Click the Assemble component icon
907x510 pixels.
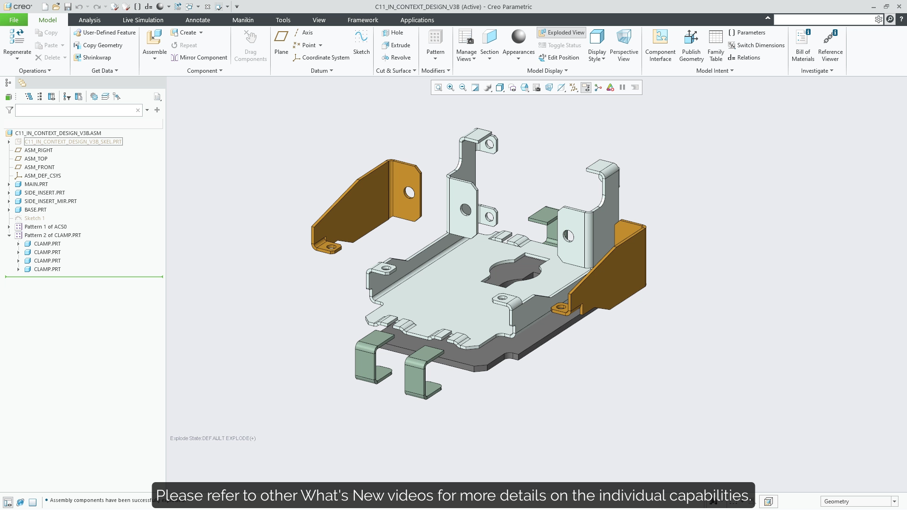click(154, 37)
